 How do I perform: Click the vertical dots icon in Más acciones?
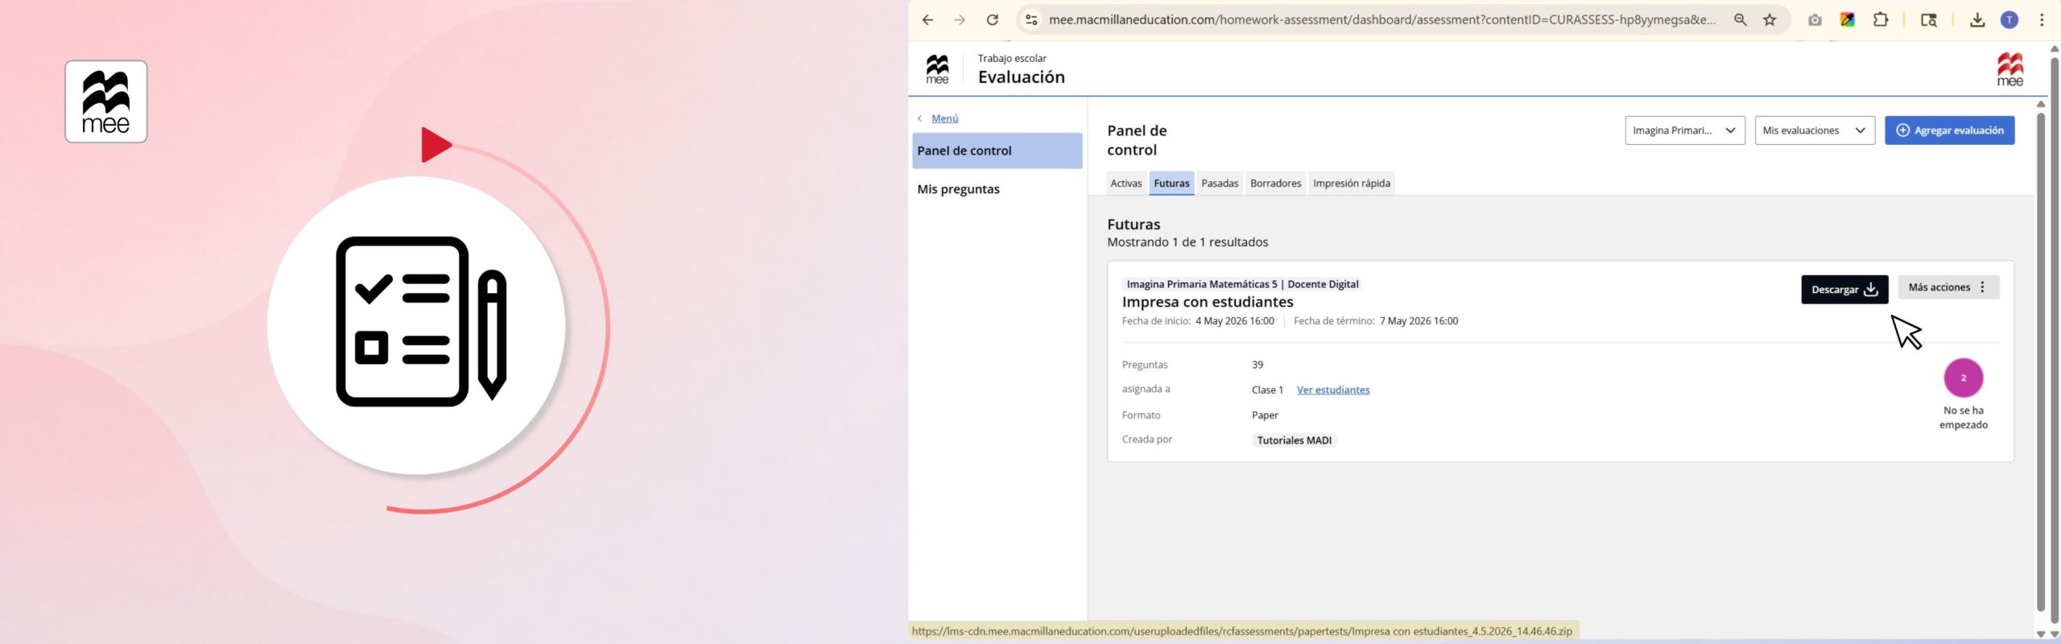tap(1982, 287)
